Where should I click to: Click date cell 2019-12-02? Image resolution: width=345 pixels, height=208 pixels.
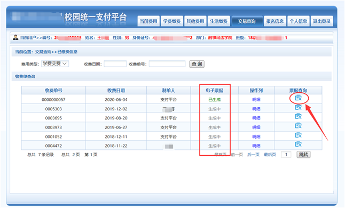(x=116, y=109)
